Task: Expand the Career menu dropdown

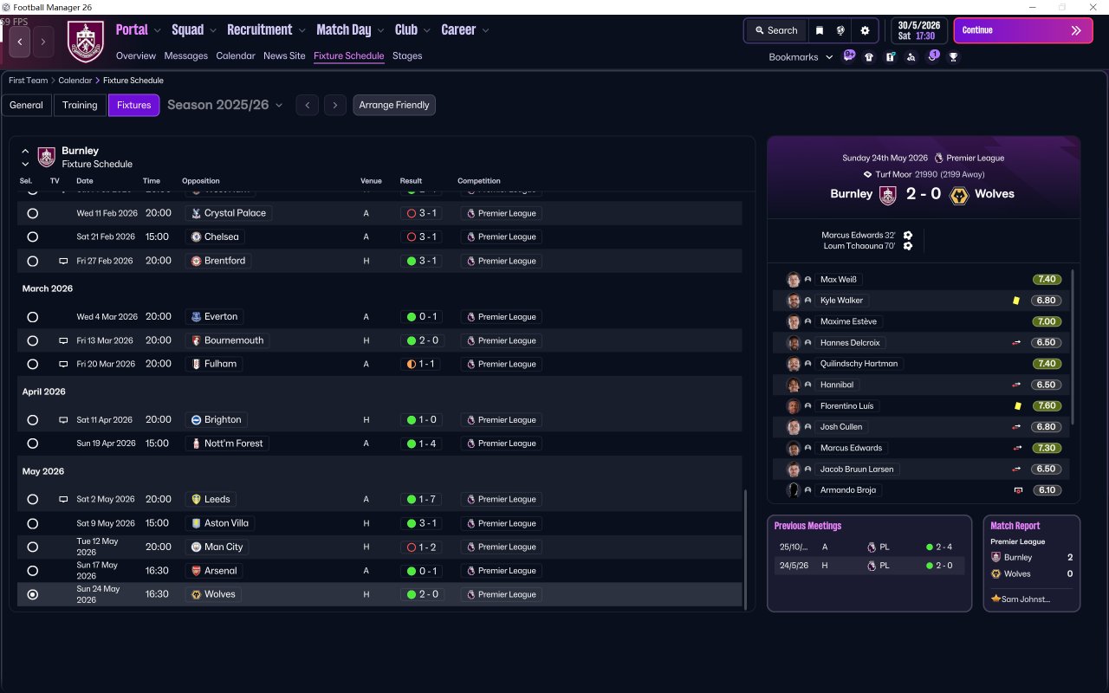Action: pos(485,30)
